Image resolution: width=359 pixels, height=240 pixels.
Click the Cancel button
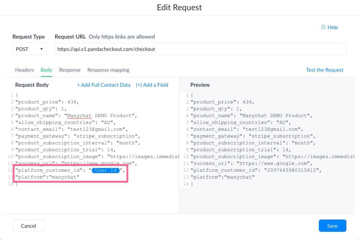[28, 226]
